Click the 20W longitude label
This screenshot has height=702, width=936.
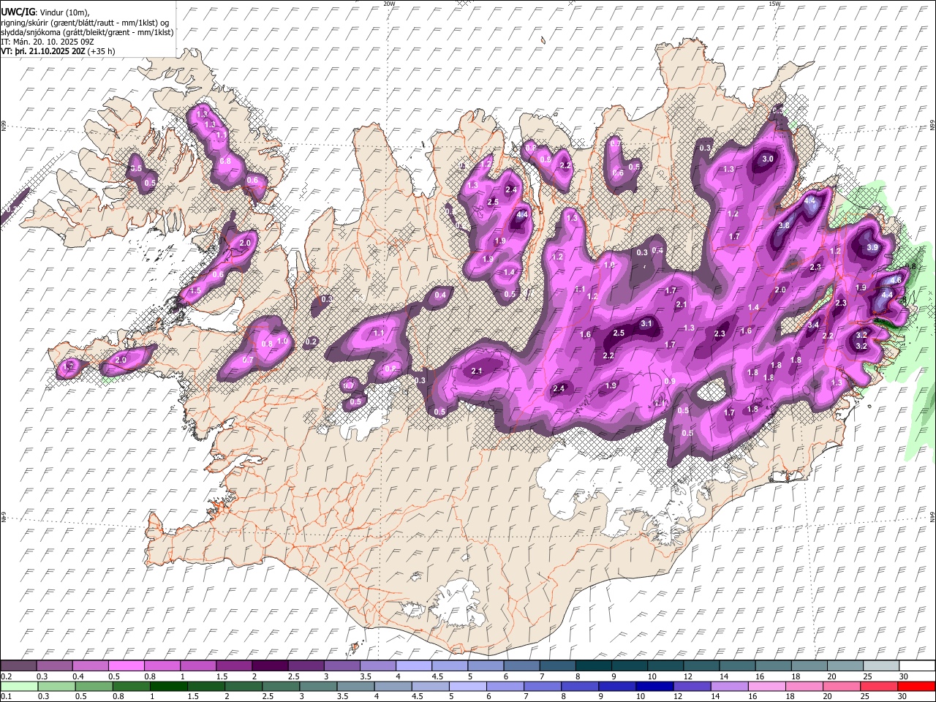(389, 4)
